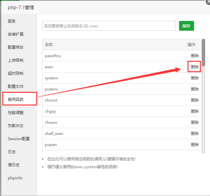Go to 上传限制 section

(16, 60)
